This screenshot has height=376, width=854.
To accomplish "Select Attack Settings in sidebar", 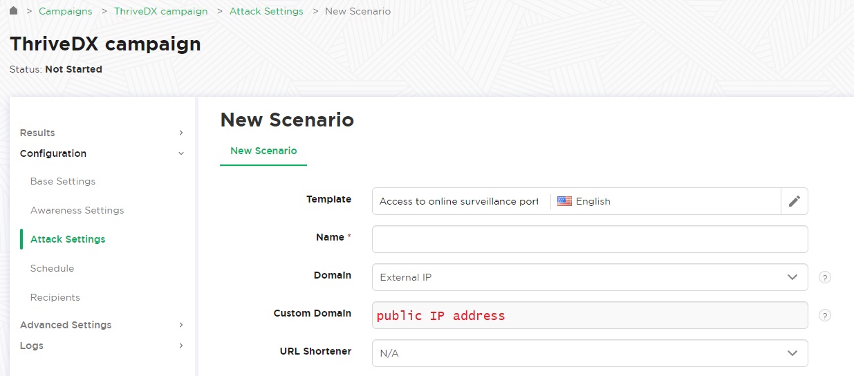I will click(68, 239).
